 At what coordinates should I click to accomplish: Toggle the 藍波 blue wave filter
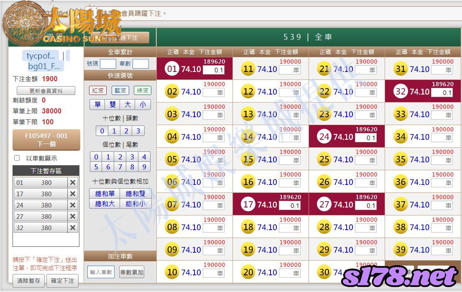(120, 90)
